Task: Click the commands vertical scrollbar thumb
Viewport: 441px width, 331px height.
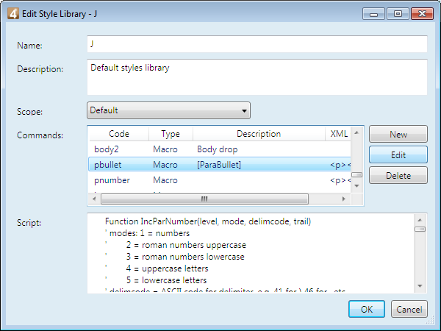Action: coord(356,175)
